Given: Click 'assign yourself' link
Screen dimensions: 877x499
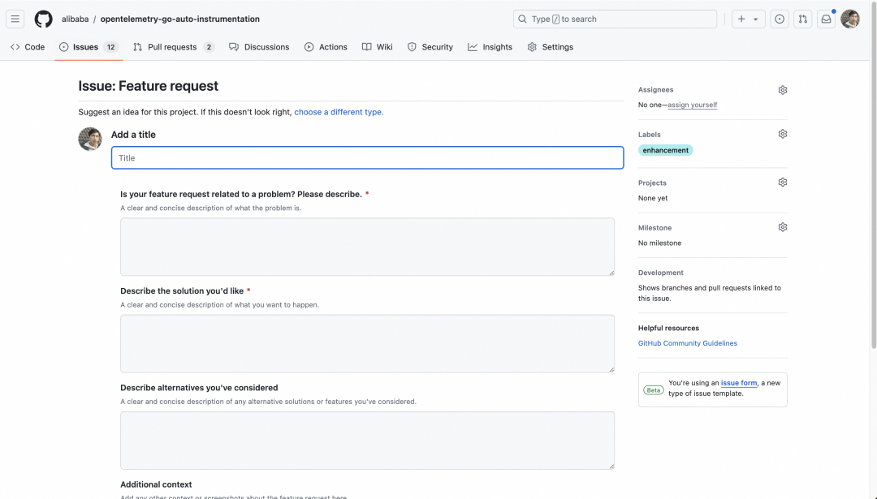Looking at the screenshot, I should coord(692,105).
